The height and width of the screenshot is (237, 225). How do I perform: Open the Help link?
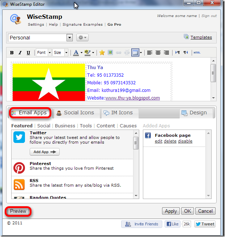53,25
